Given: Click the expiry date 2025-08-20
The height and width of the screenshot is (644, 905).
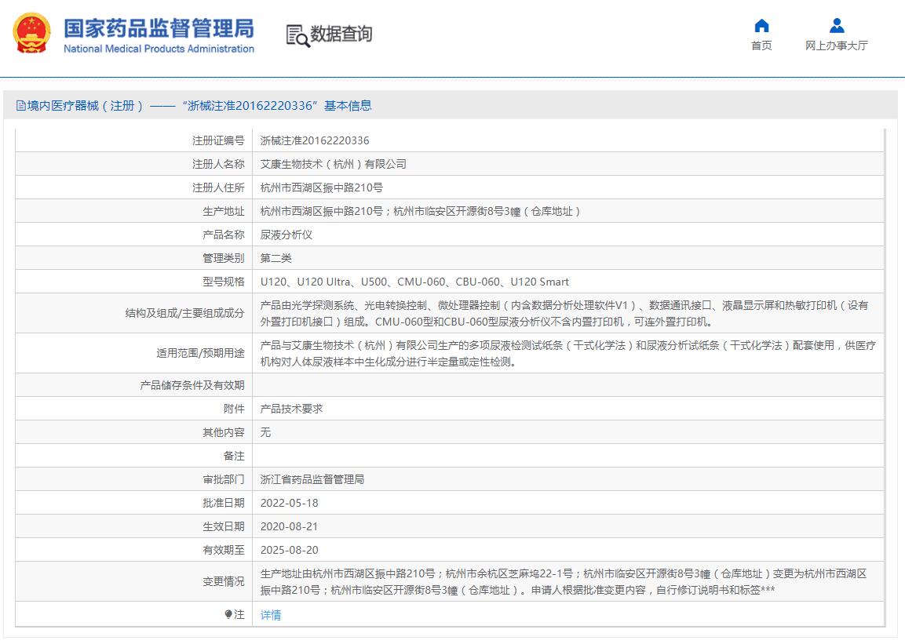Looking at the screenshot, I should tap(289, 550).
